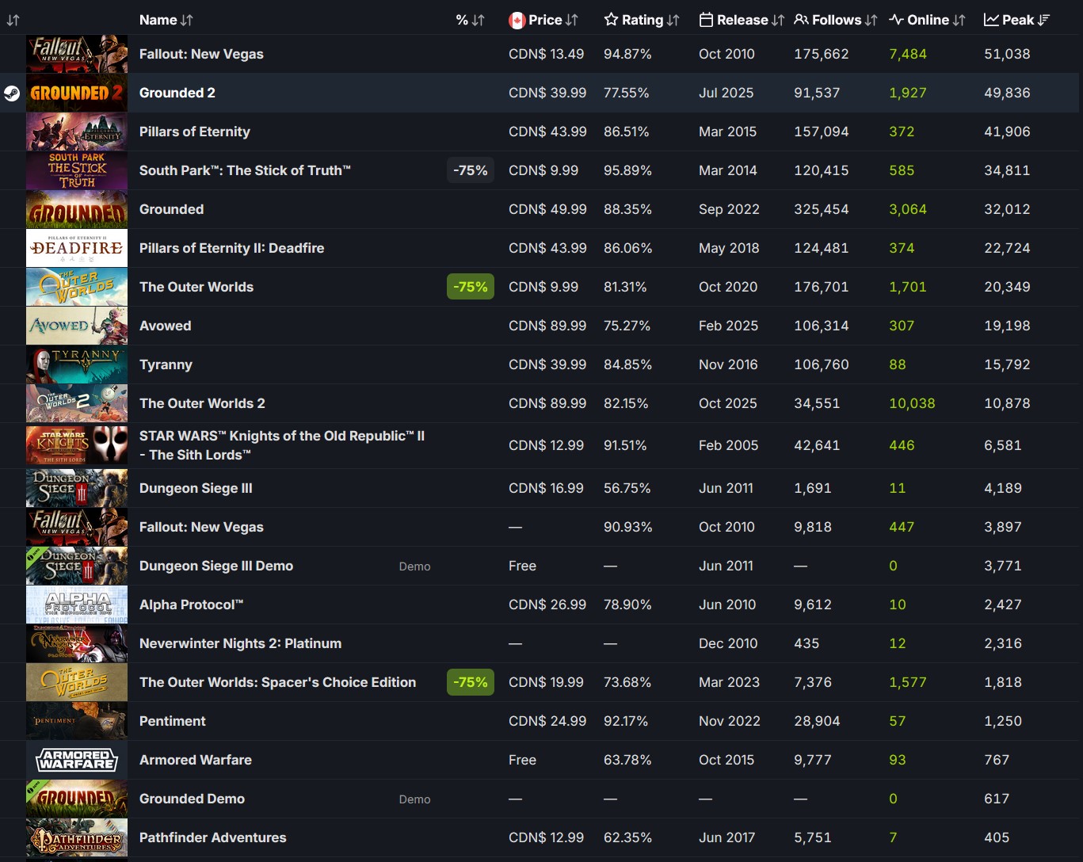Click The Outer Worlds green -75% badge
Screen dimensions: 1083x862
pyautogui.click(x=471, y=287)
